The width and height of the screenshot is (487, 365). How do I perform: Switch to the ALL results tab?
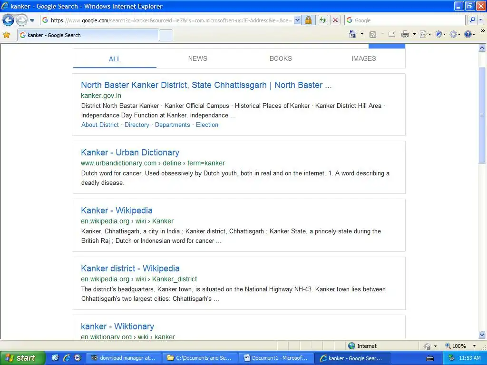[x=115, y=58]
